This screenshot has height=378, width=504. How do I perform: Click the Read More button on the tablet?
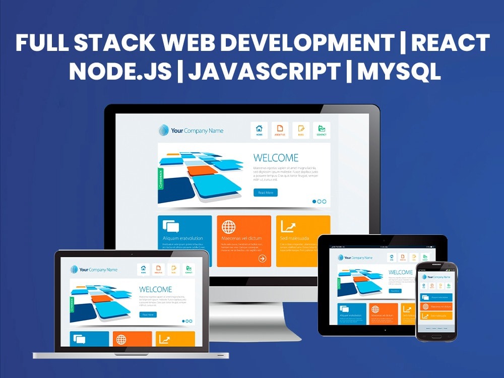395,291
